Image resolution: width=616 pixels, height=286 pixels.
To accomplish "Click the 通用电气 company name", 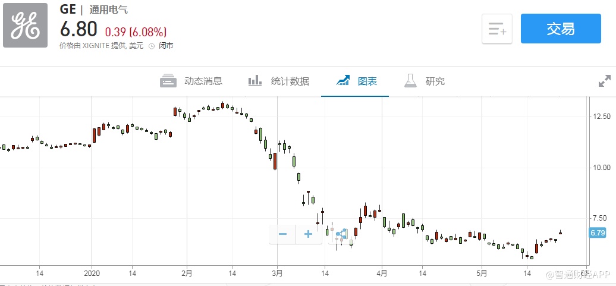I will [108, 10].
